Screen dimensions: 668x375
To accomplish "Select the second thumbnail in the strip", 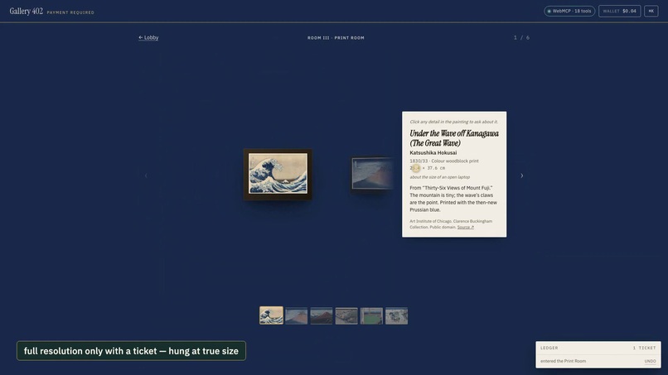I will point(296,316).
